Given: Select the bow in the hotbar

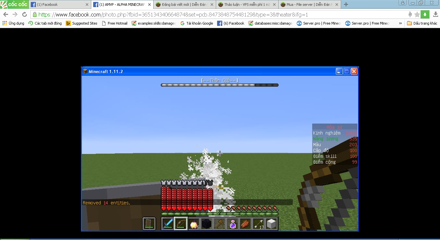Looking at the screenshot, I should 181,224.
